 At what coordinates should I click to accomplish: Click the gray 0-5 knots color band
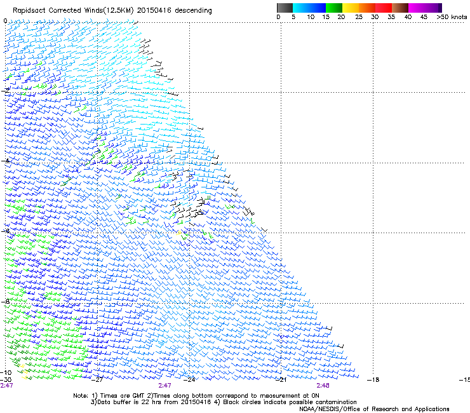click(x=285, y=8)
